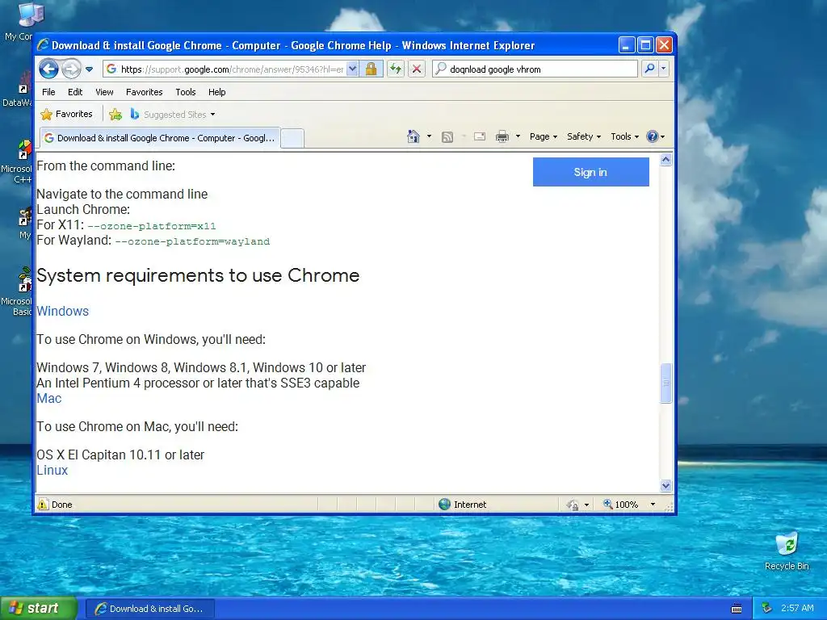The width and height of the screenshot is (827, 620).
Task: Open the View menu
Action: pyautogui.click(x=104, y=92)
